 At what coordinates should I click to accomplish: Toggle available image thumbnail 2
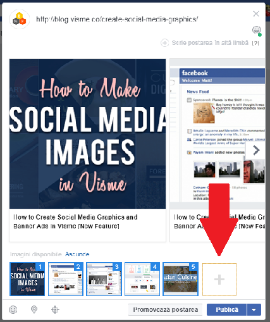coord(66,279)
